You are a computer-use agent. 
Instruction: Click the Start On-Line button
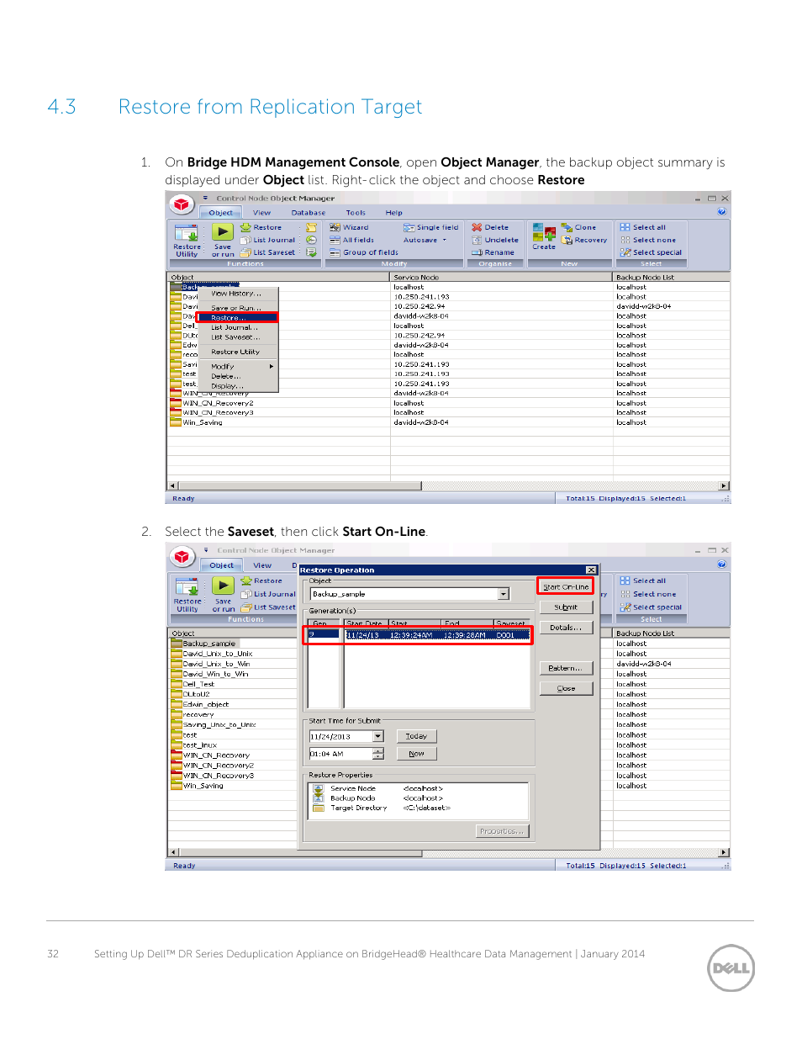pos(566,586)
